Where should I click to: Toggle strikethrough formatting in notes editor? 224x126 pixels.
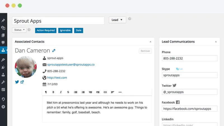(x=68, y=92)
